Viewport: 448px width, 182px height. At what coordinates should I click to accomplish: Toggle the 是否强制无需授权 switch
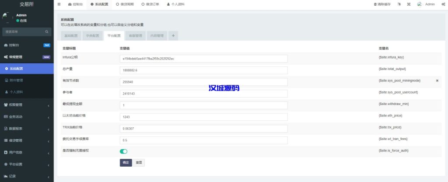point(123,151)
